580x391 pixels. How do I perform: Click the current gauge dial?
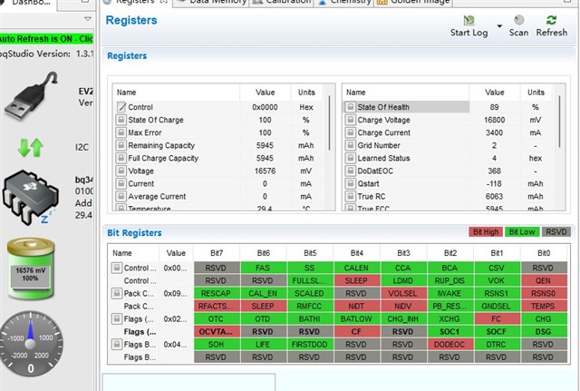pyautogui.click(x=31, y=344)
